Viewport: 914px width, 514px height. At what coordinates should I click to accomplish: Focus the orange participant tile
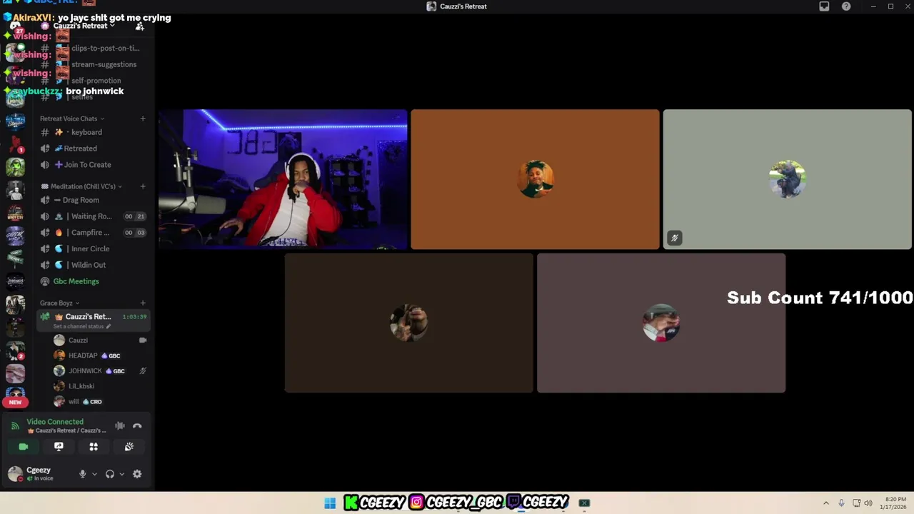pyautogui.click(x=535, y=179)
